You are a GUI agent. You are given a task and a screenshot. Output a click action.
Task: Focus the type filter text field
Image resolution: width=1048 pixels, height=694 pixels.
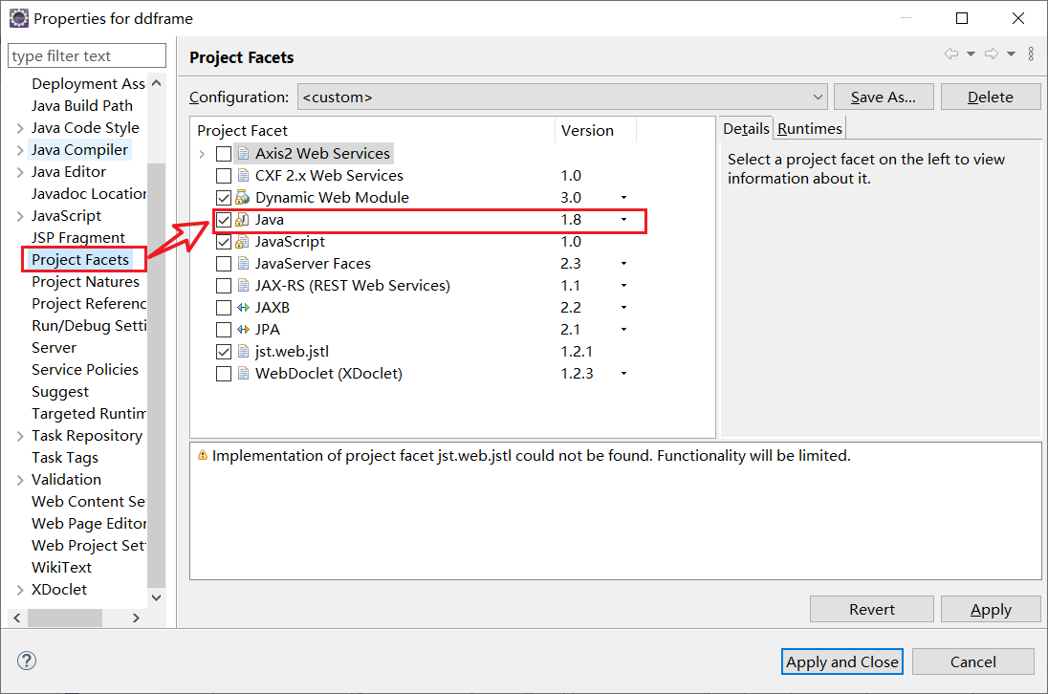[x=87, y=56]
